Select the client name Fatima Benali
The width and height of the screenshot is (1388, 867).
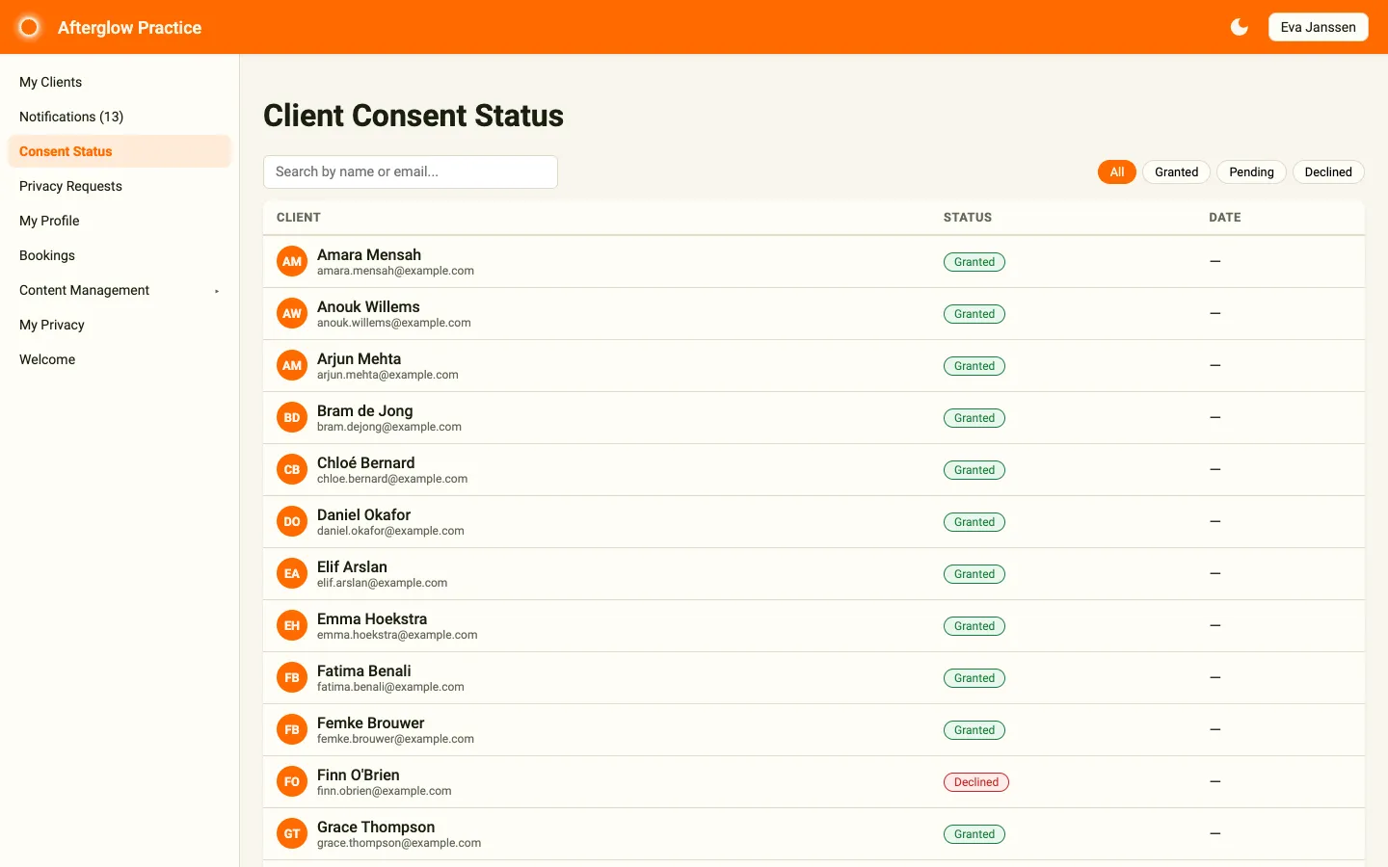(363, 670)
